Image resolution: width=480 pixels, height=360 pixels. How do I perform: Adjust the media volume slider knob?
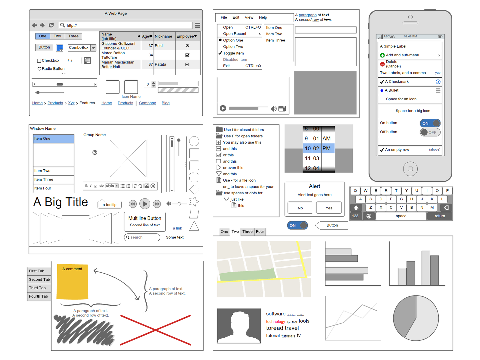(x=179, y=204)
